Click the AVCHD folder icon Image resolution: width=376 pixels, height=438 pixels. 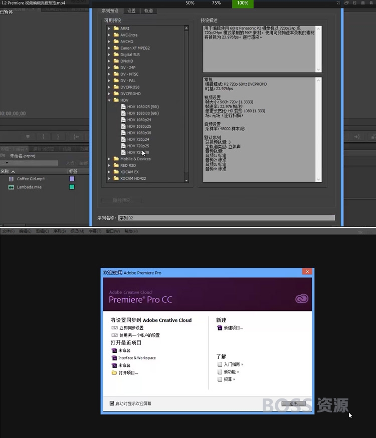(116, 42)
